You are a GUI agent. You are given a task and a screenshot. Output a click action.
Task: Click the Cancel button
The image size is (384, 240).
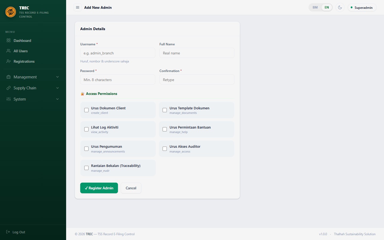[x=131, y=188]
